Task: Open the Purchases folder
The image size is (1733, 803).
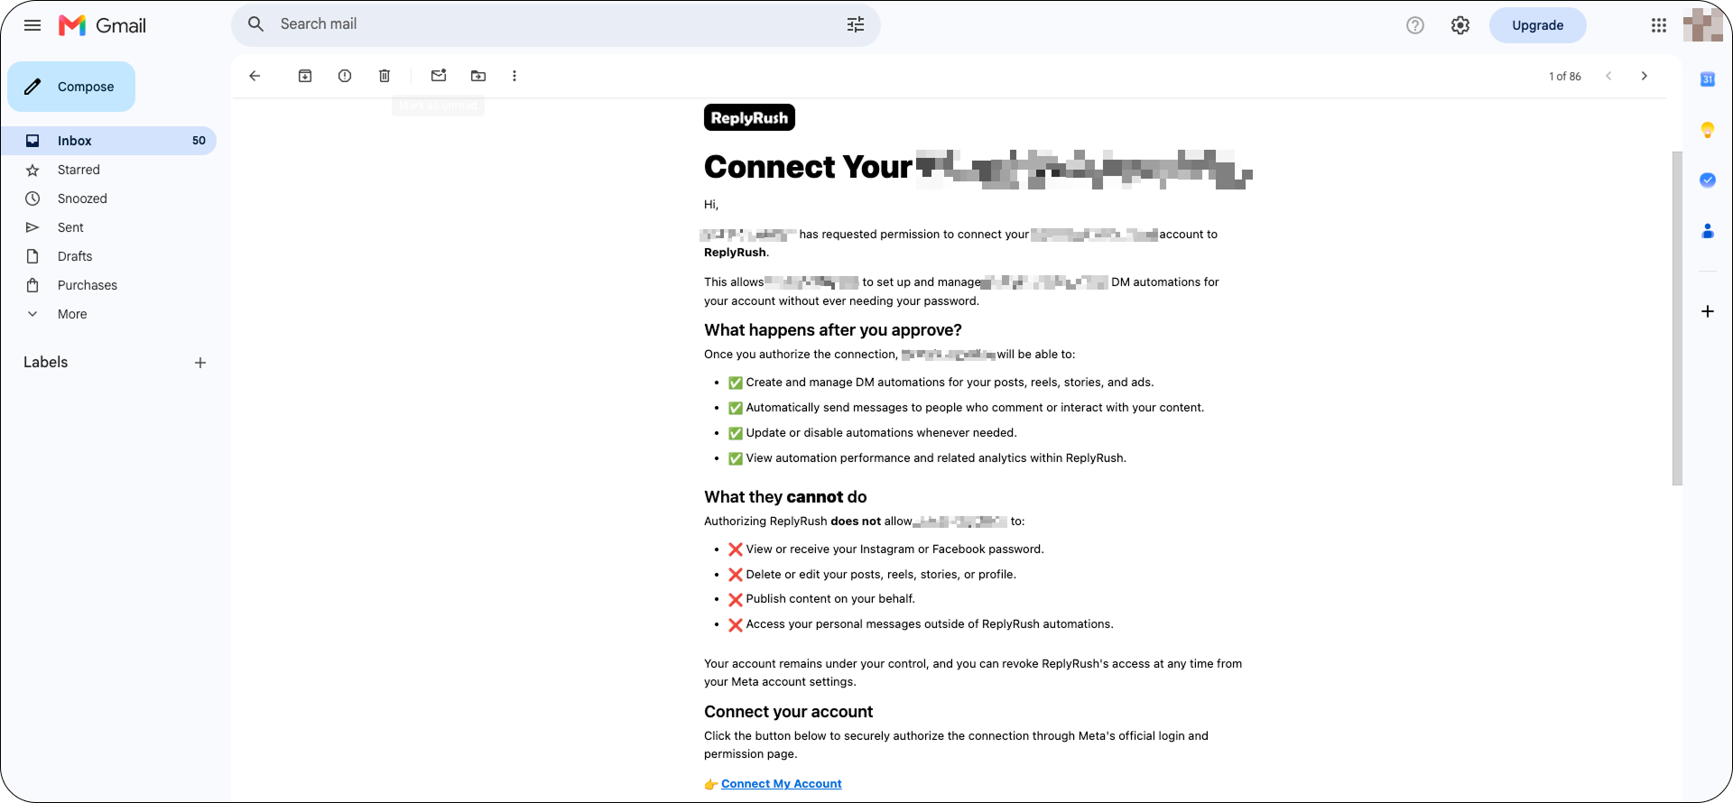Action: (x=108, y=285)
